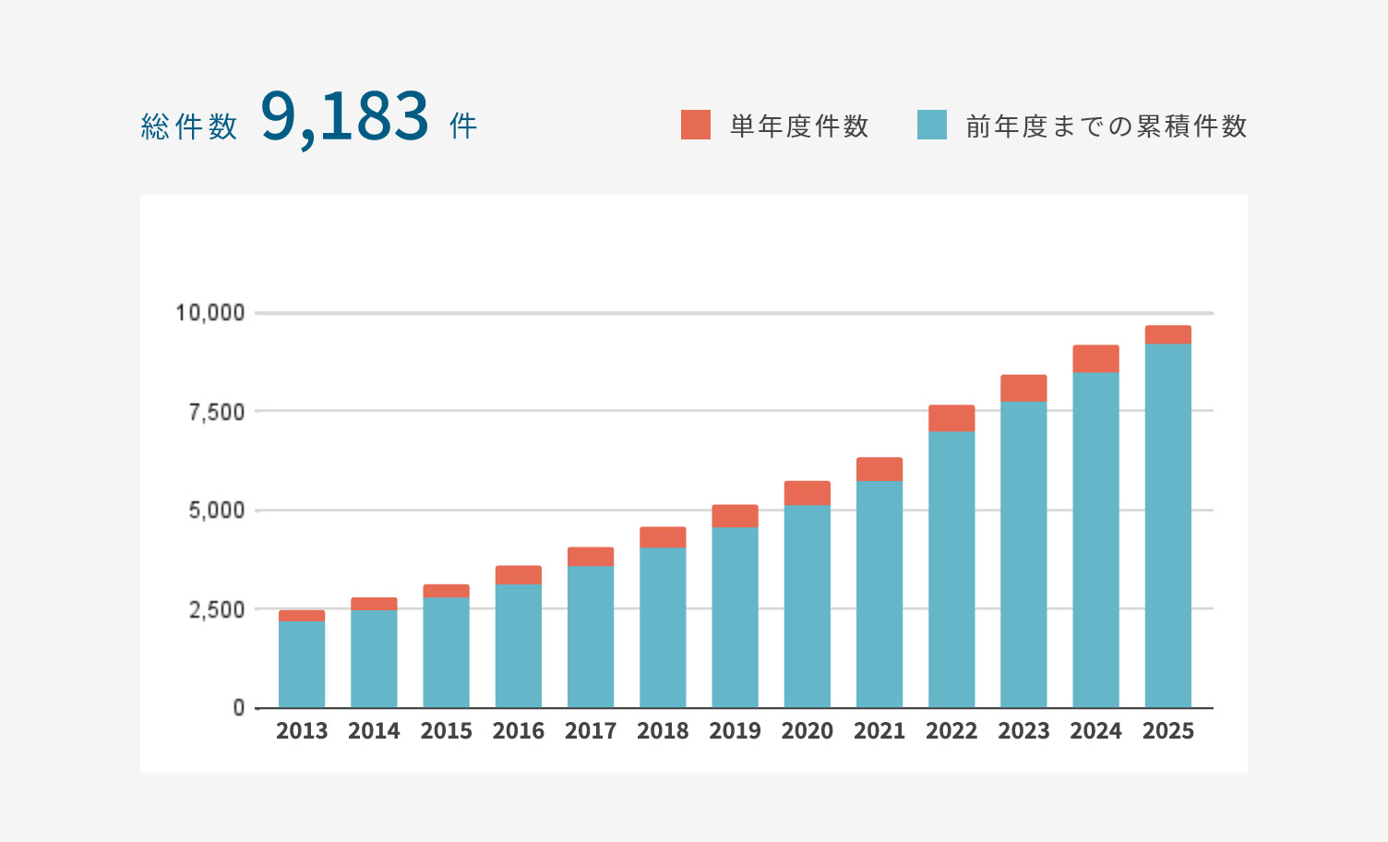Click the 5,000 y-axis label
1388x842 pixels.
pos(217,511)
